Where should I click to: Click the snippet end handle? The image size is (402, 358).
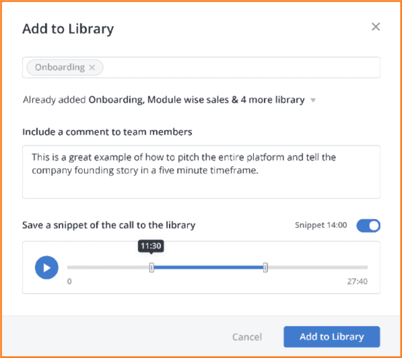[x=265, y=267]
